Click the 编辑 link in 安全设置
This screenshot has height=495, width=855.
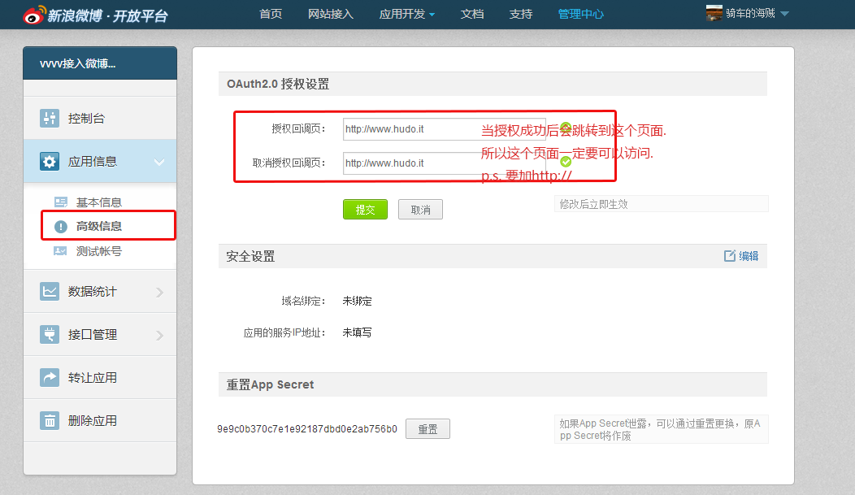[749, 256]
